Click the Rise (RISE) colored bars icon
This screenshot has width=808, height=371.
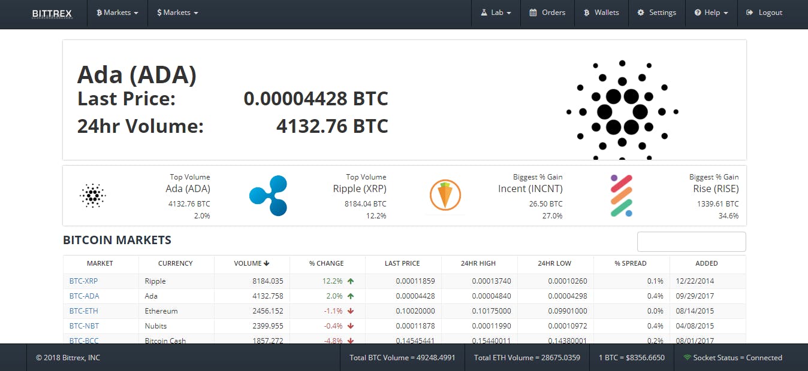(622, 195)
